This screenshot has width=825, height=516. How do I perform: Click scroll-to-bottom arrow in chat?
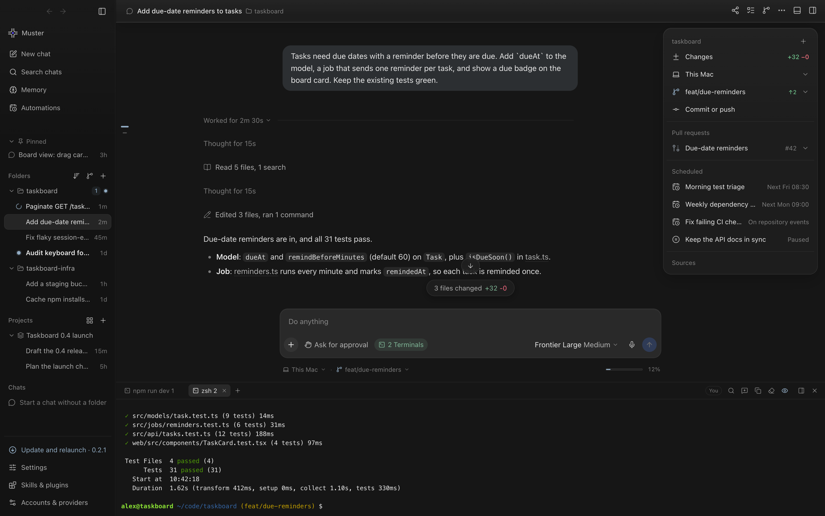(470, 266)
